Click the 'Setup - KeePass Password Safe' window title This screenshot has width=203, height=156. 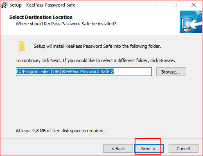42,5
